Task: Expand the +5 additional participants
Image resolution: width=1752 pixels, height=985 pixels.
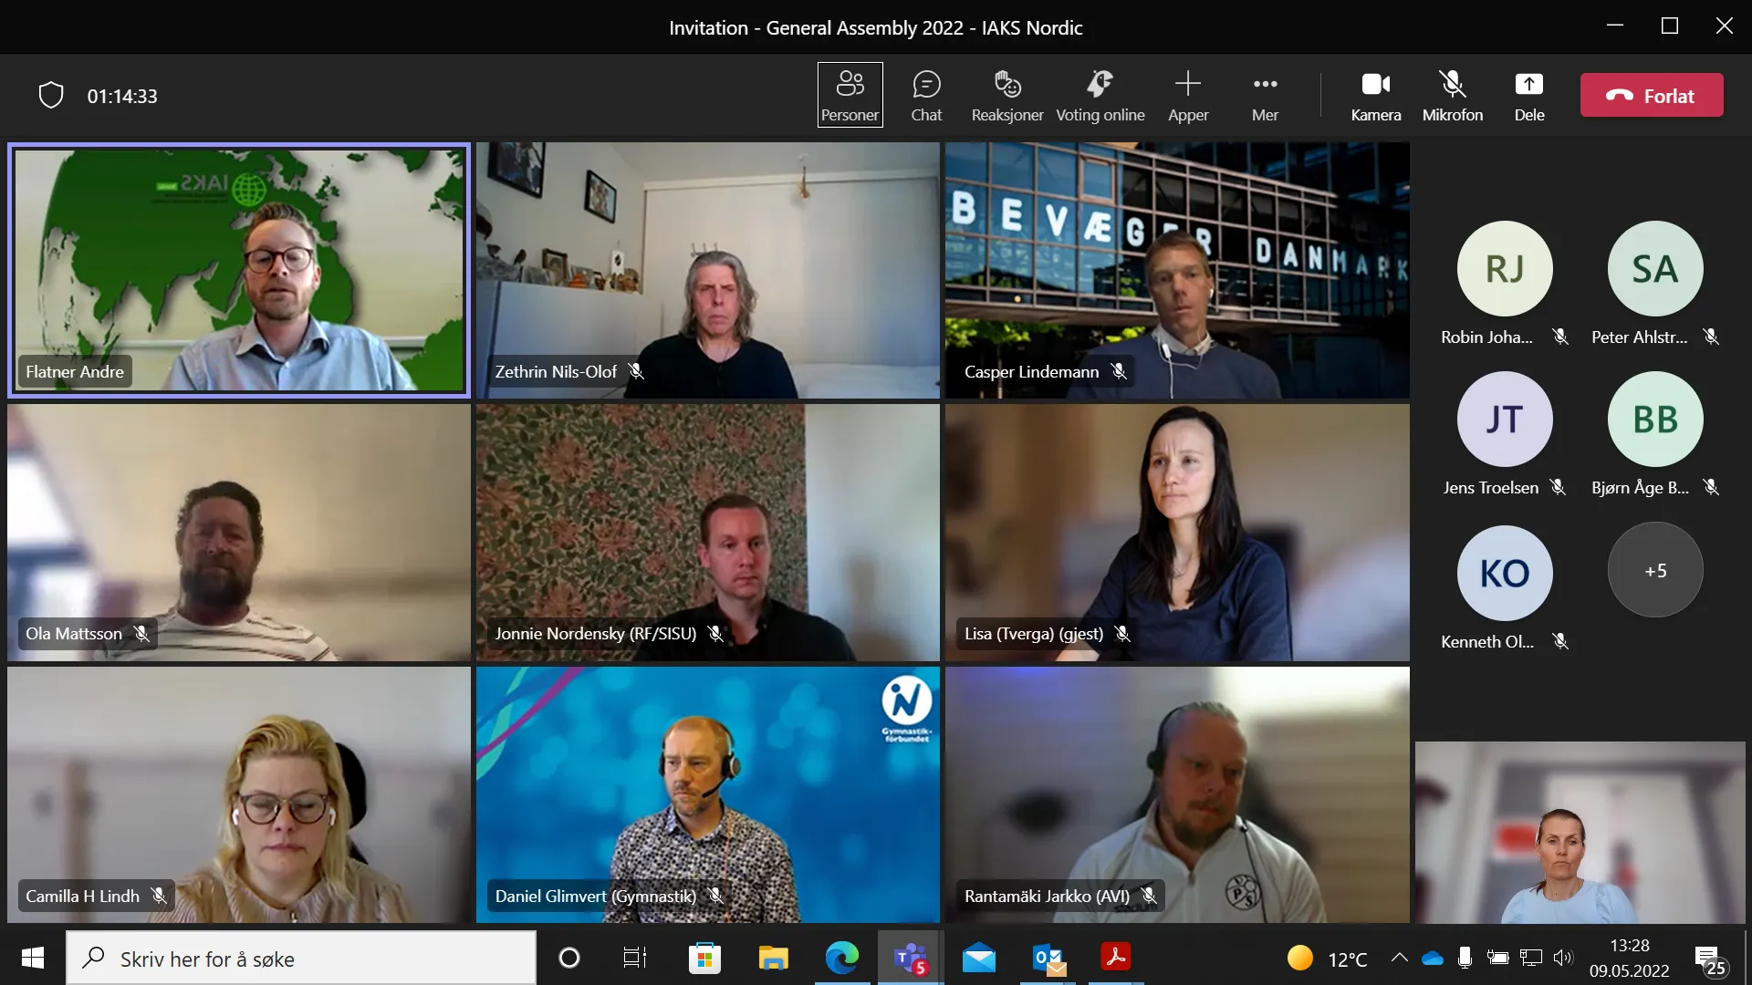Action: click(x=1654, y=571)
